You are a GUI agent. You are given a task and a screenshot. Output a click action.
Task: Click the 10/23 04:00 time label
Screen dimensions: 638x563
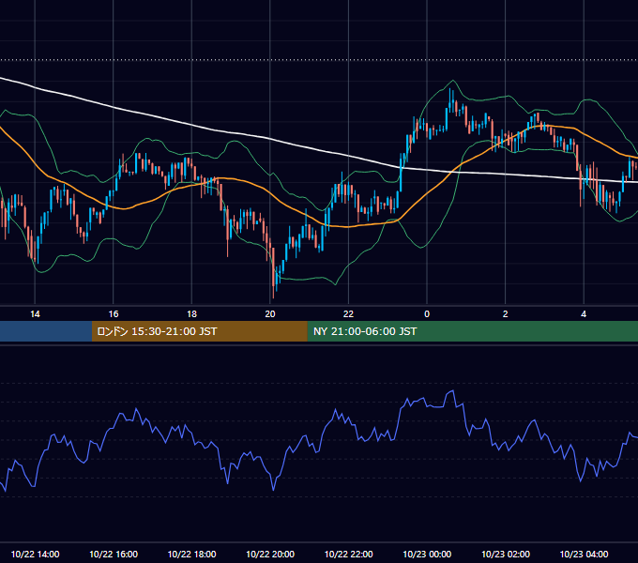[584, 554]
